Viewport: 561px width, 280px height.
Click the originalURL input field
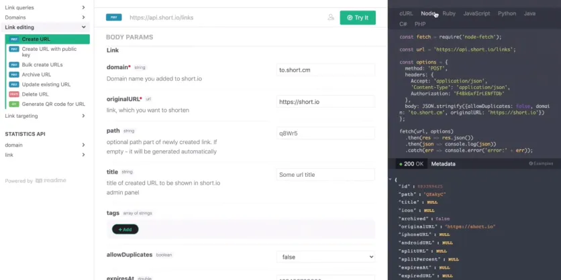(x=325, y=101)
